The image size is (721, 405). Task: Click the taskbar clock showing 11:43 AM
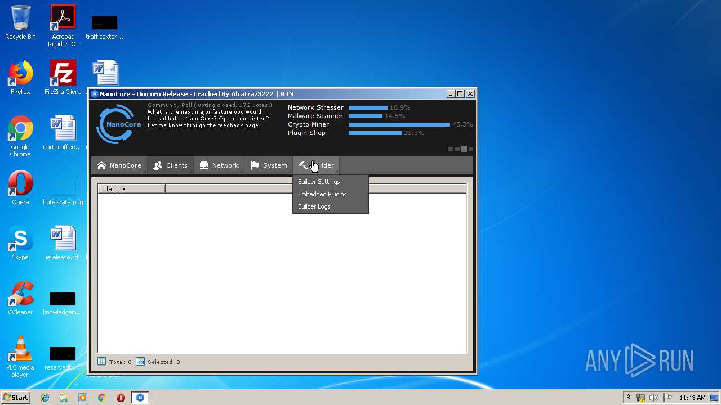[692, 398]
